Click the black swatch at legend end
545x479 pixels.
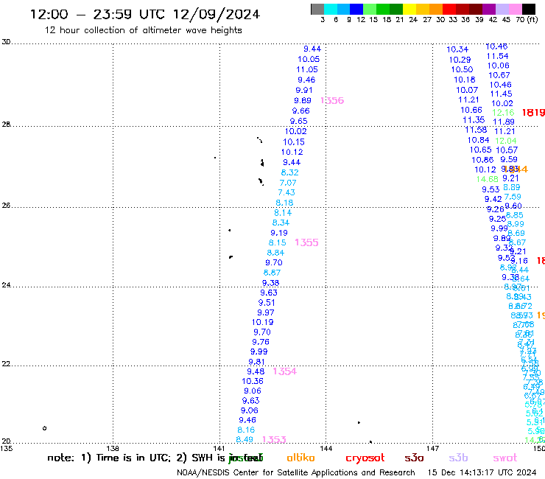coord(528,9)
